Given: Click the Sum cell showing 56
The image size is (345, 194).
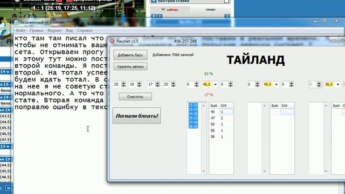Looking at the screenshot, I should click(x=215, y=130).
